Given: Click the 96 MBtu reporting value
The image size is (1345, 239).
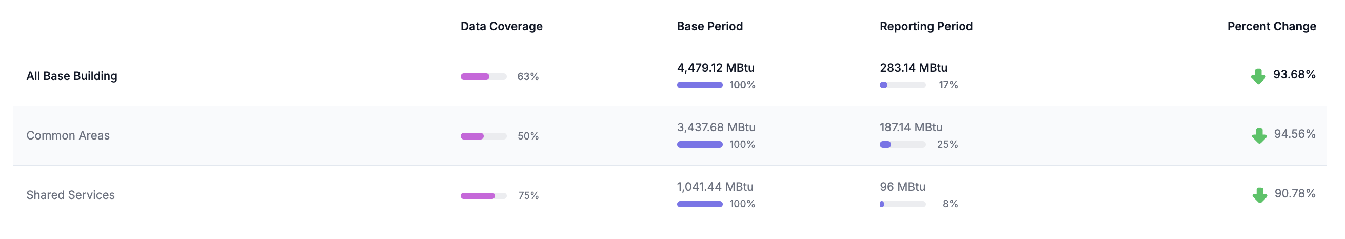Looking at the screenshot, I should pyautogui.click(x=902, y=187).
